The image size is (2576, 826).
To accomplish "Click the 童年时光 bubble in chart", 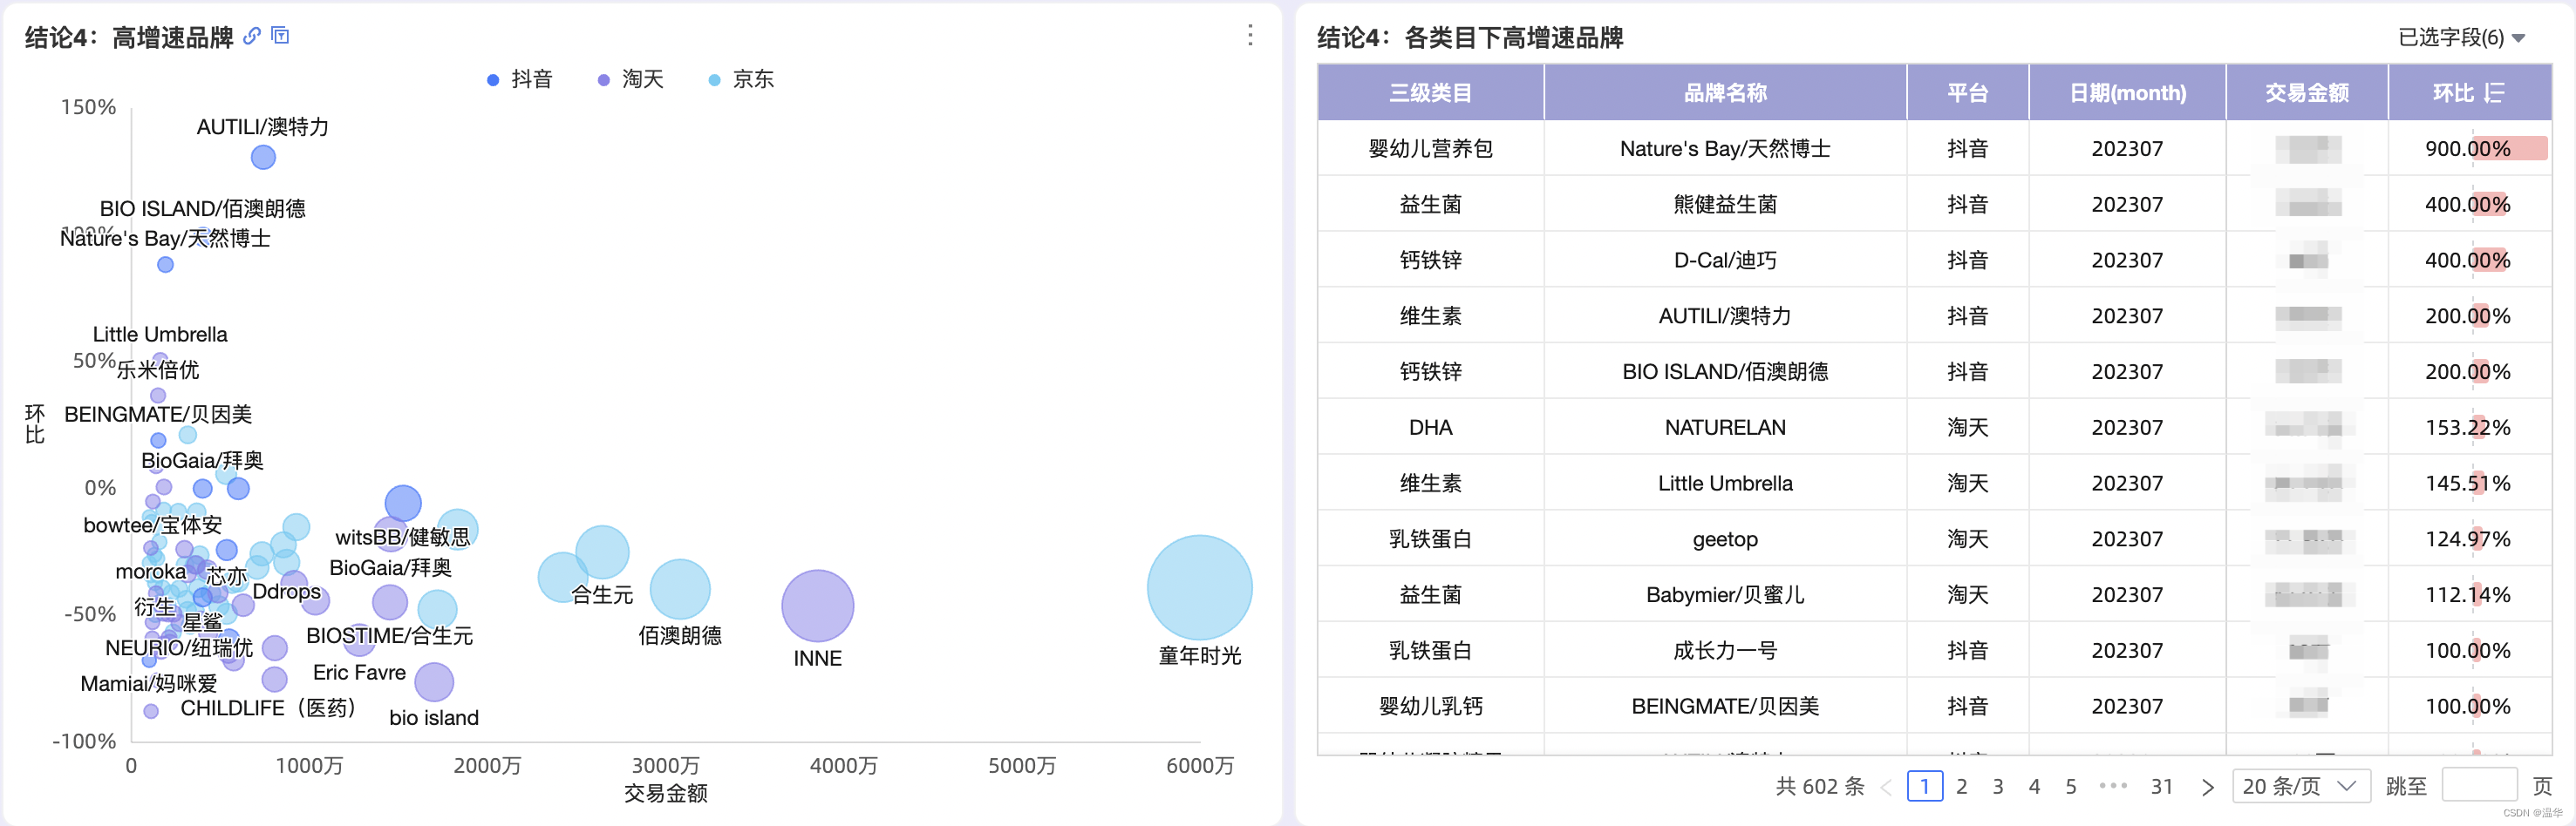I will (1199, 587).
